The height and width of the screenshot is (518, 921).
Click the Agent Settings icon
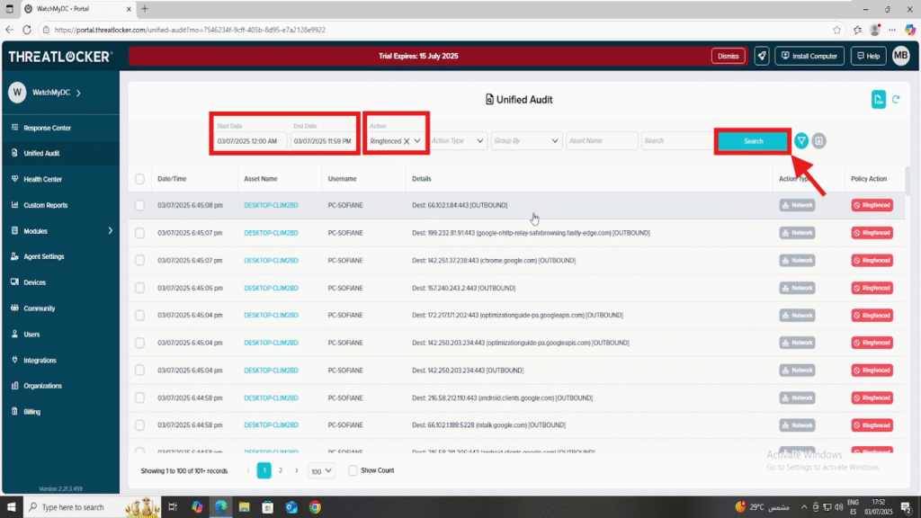[14, 256]
